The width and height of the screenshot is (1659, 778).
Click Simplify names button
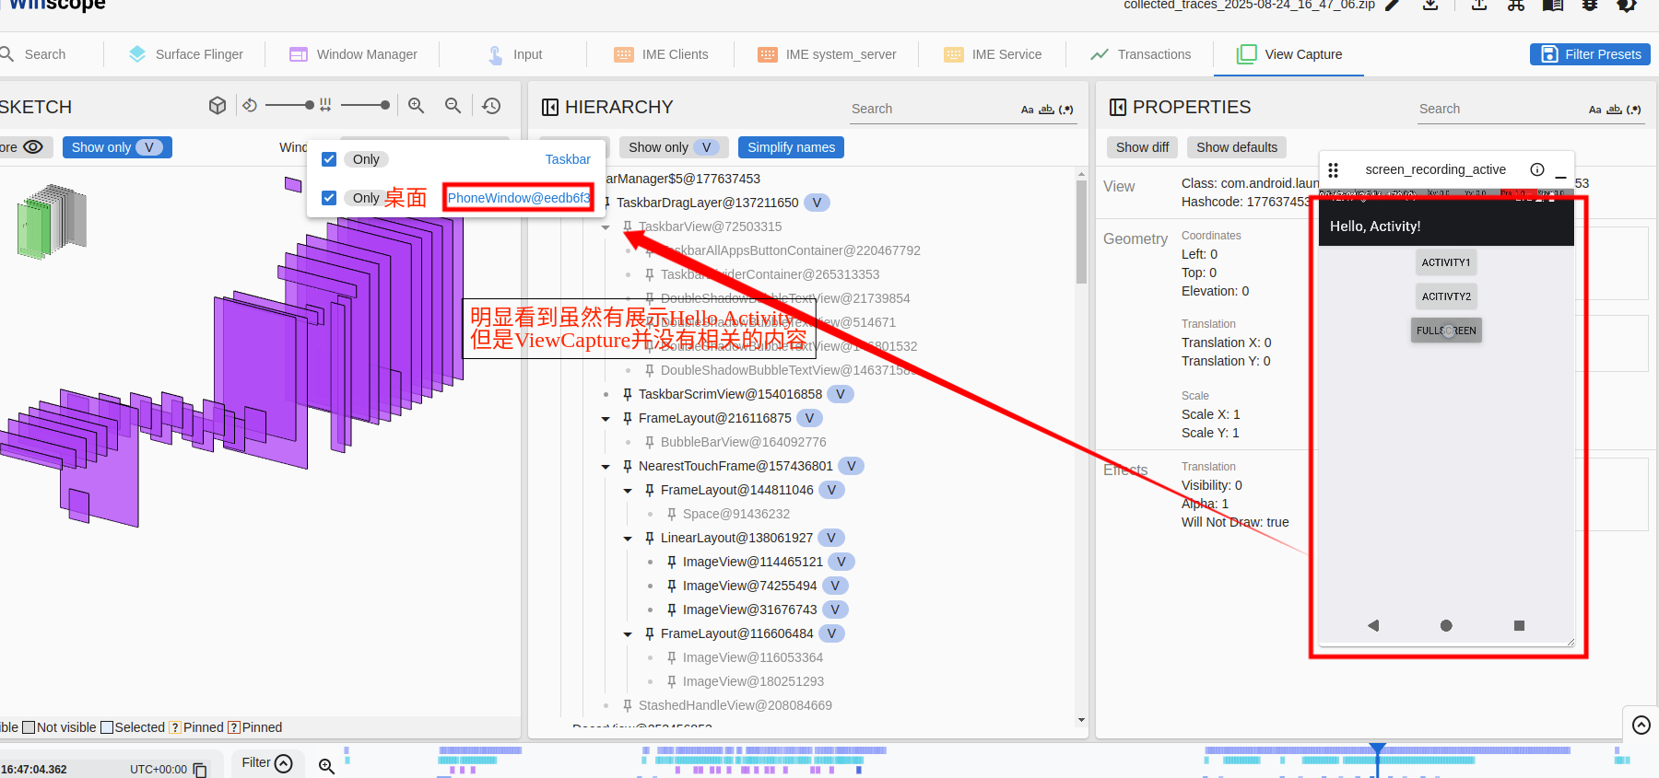(791, 147)
